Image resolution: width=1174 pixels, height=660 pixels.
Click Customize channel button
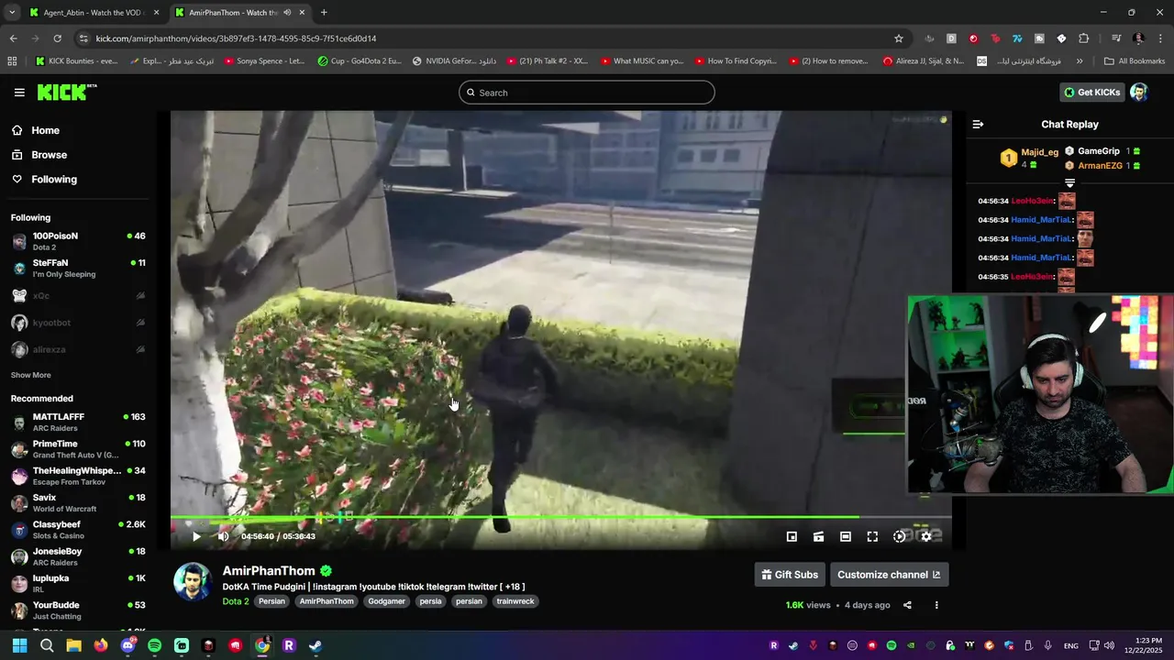click(889, 575)
